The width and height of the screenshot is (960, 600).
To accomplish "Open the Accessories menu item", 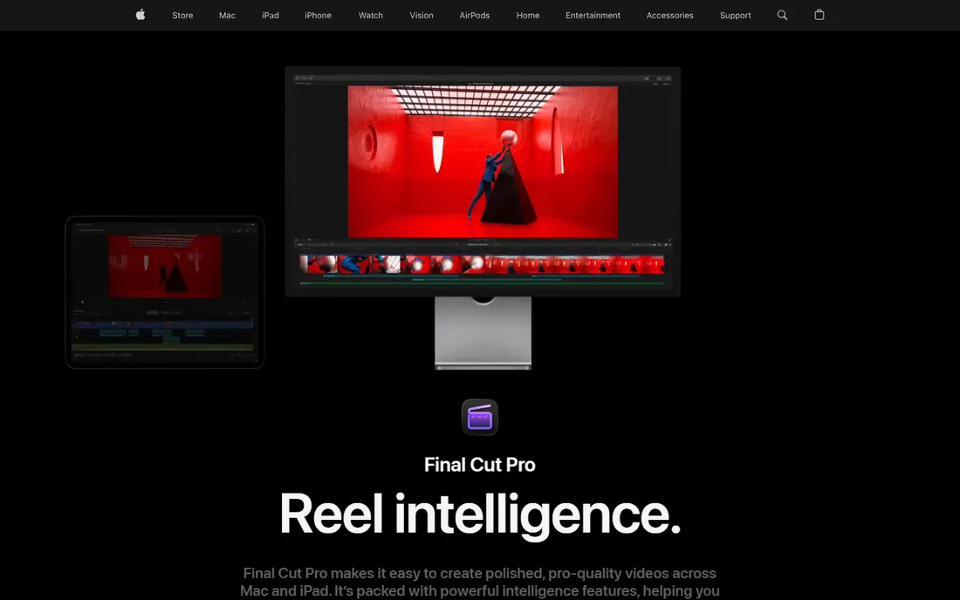I will click(x=669, y=16).
